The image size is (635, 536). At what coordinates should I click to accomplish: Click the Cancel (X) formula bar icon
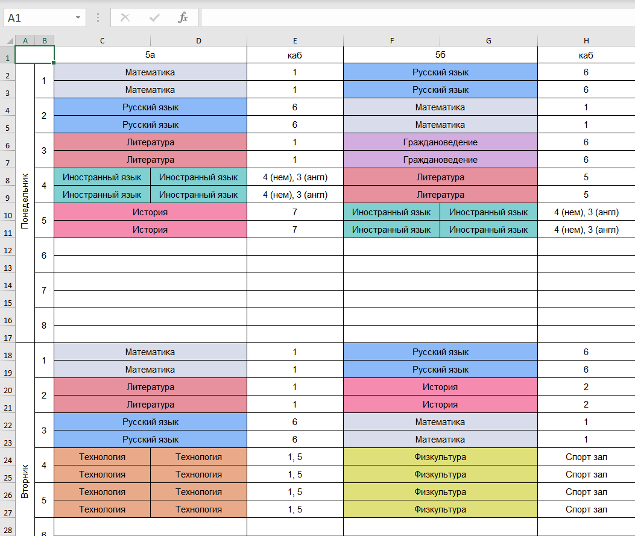(x=125, y=18)
